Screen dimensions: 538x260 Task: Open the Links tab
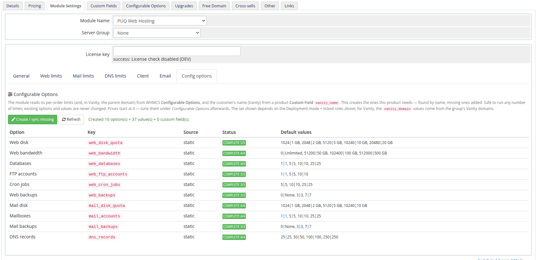pos(290,6)
